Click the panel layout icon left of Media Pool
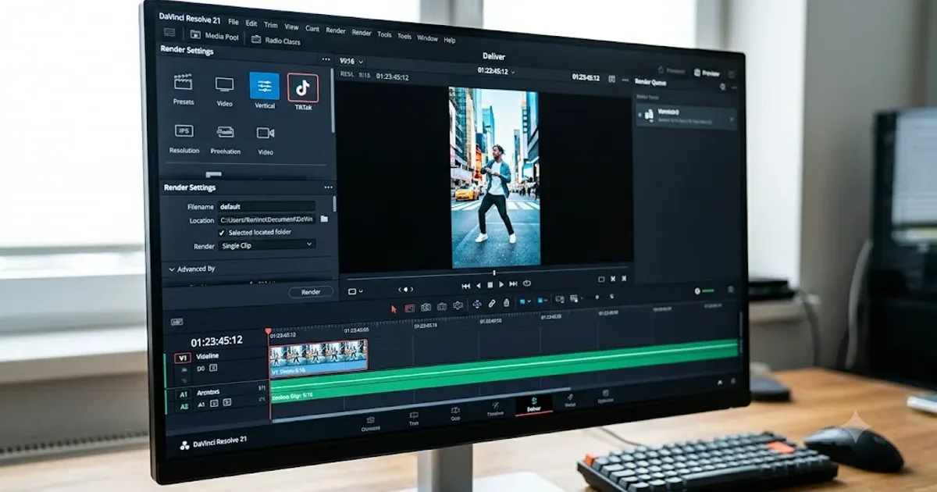The height and width of the screenshot is (492, 937). pos(169,33)
